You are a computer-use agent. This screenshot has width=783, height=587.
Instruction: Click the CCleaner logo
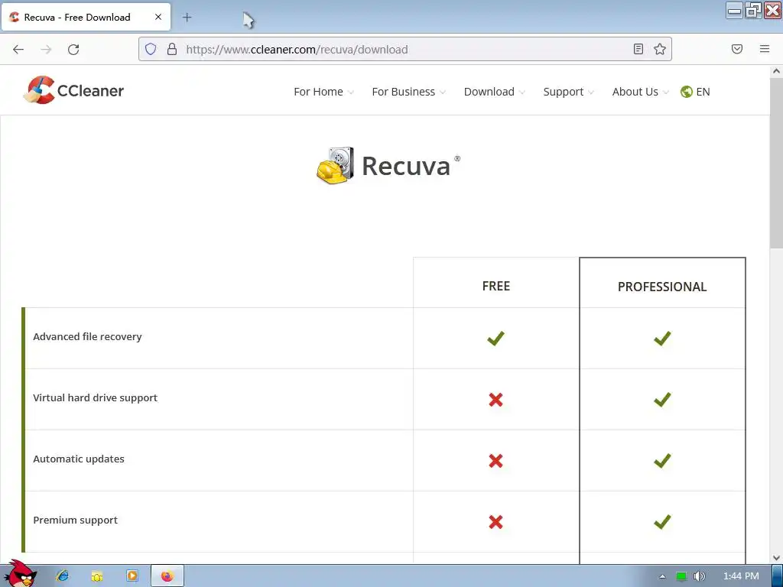(x=73, y=90)
